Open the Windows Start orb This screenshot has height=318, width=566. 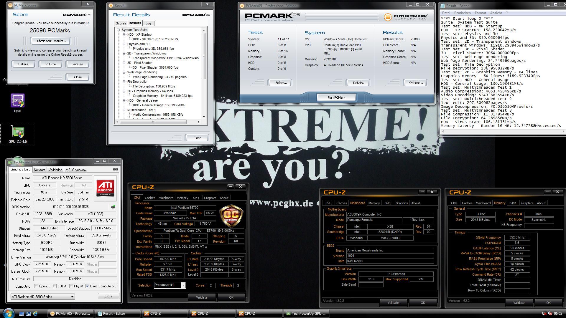click(8, 313)
